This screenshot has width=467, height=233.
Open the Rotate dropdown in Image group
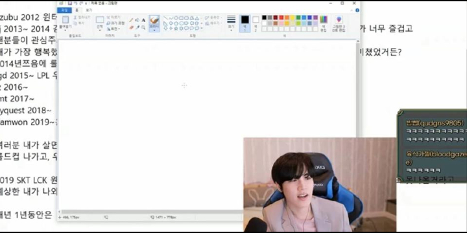(113, 29)
